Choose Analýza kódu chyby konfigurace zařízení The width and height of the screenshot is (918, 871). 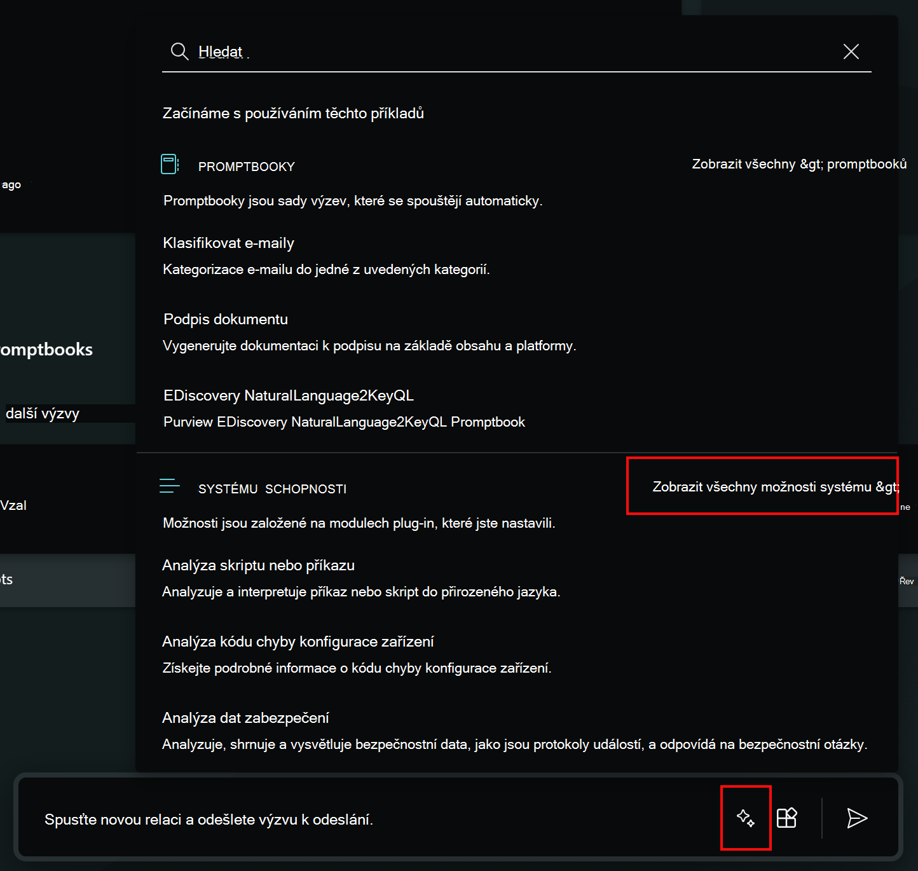(x=298, y=641)
